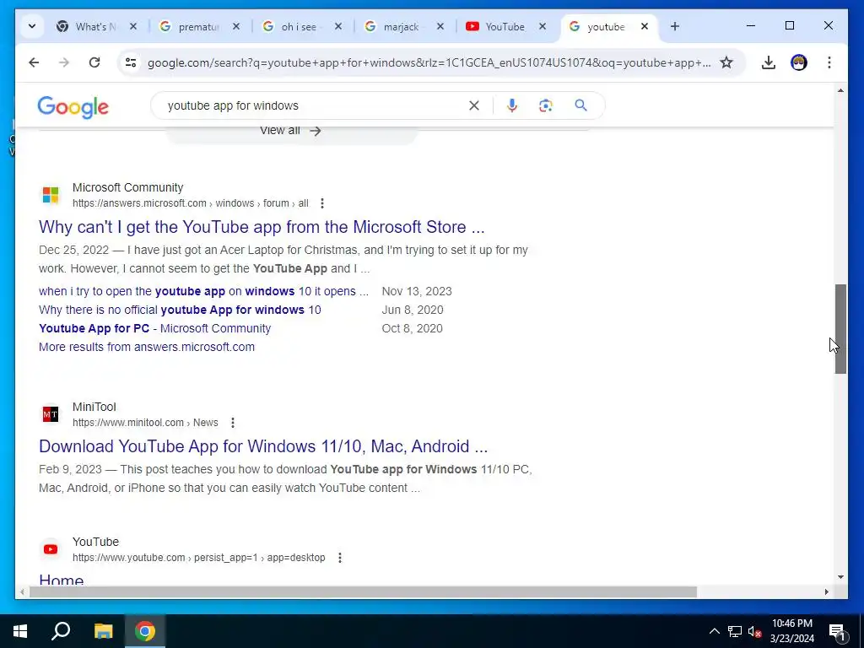
Task: Close the 'oh i see' tab
Action: 338,26
